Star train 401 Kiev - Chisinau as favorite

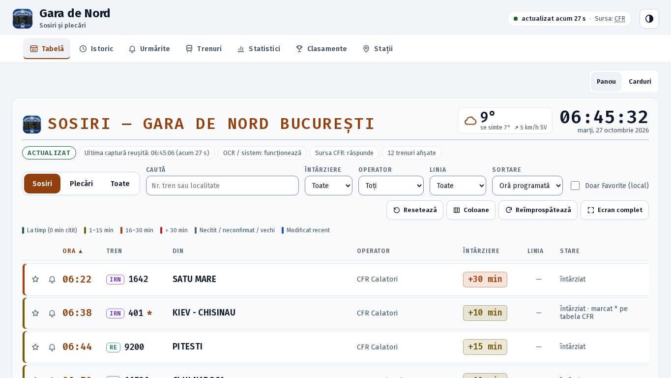click(x=35, y=313)
